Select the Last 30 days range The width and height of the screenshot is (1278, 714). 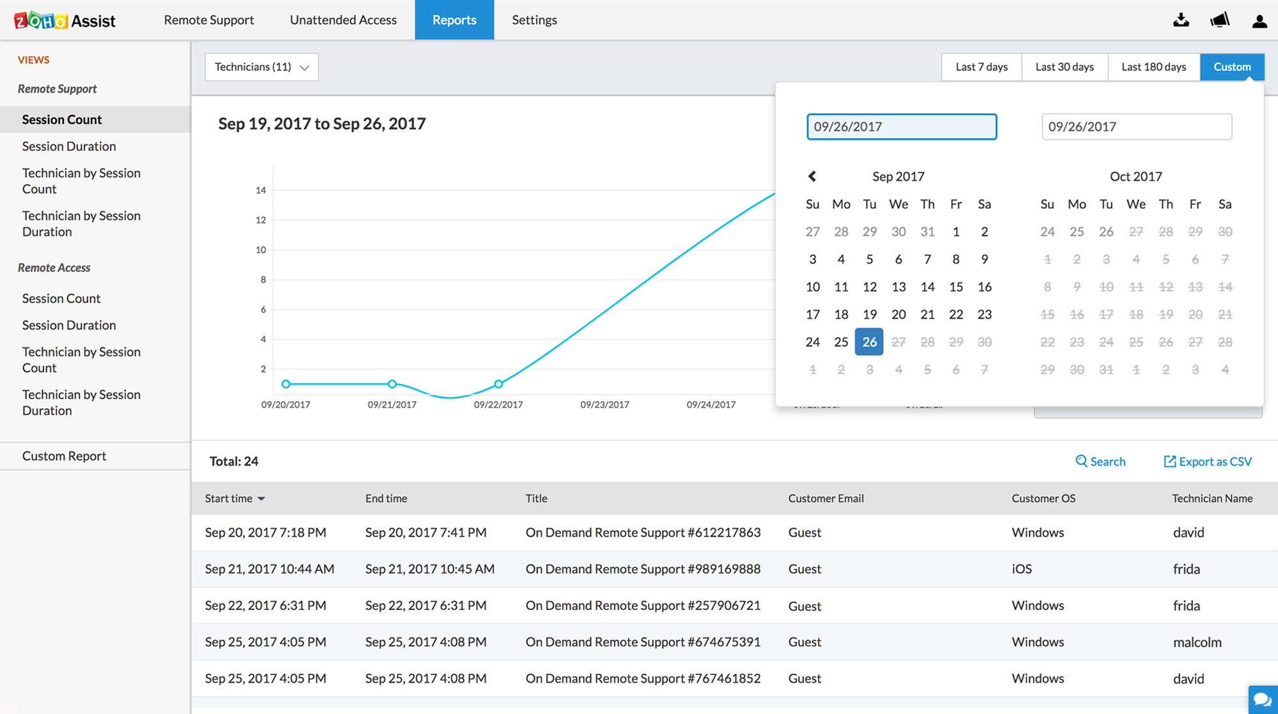point(1064,67)
